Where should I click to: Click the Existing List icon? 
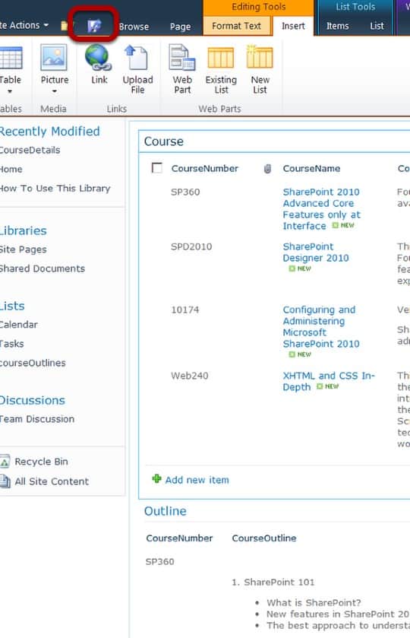click(x=221, y=58)
